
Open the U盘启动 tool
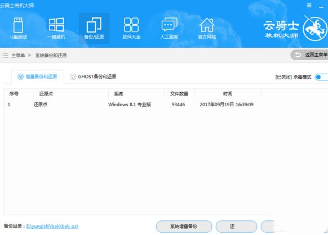[x=19, y=28]
